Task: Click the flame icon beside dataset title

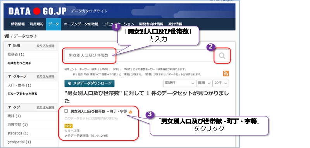Action: point(130,111)
